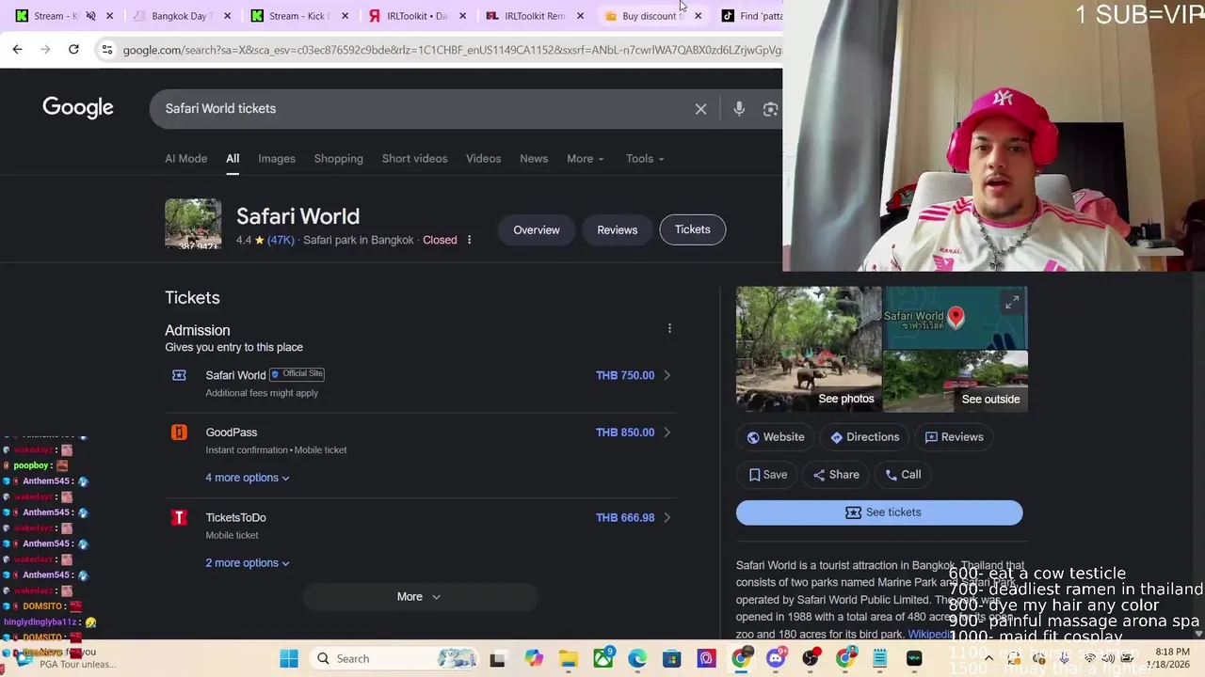The image size is (1205, 677).
Task: Expand the More button below ticket list
Action: click(419, 596)
